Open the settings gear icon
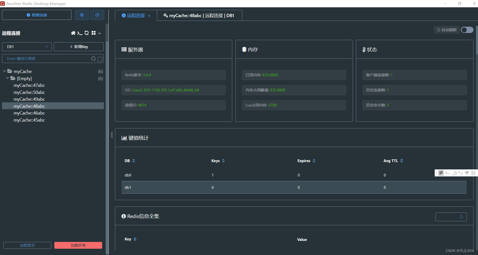 point(82,15)
